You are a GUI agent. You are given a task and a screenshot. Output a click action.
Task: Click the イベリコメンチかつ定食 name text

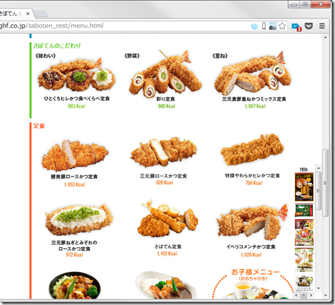point(251,247)
